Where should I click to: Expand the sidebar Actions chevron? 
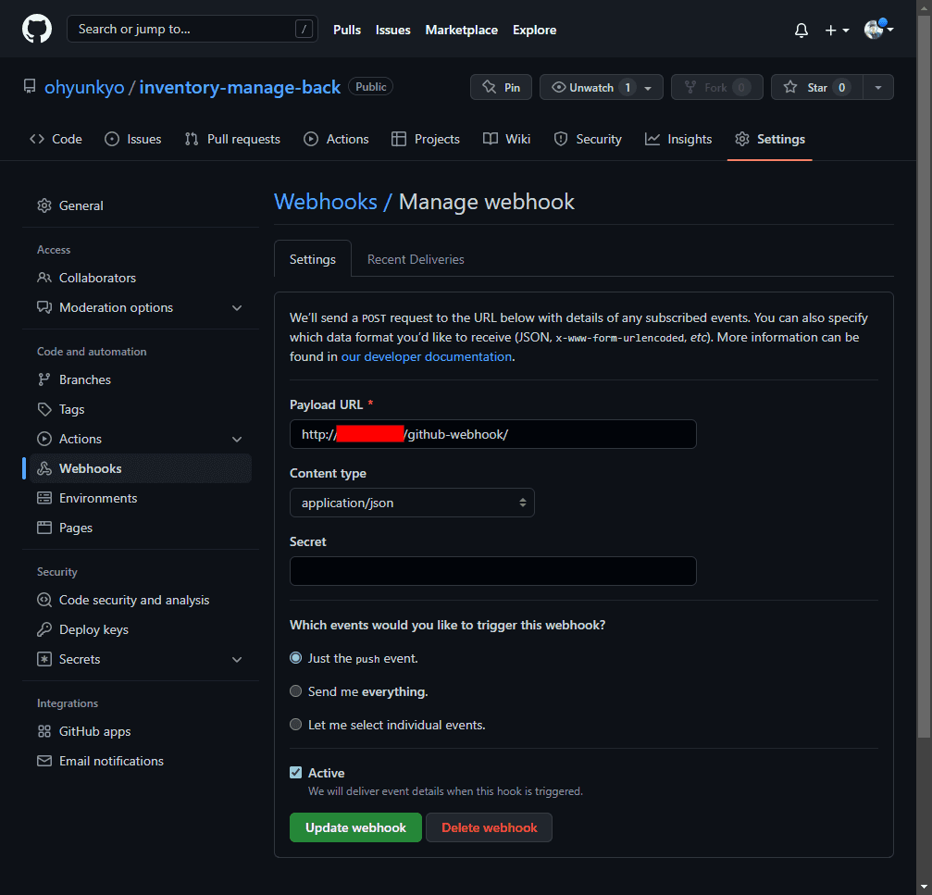point(237,440)
